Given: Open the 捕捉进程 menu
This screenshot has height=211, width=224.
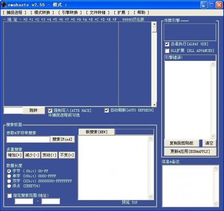Looking at the screenshot, I should coord(14,13).
